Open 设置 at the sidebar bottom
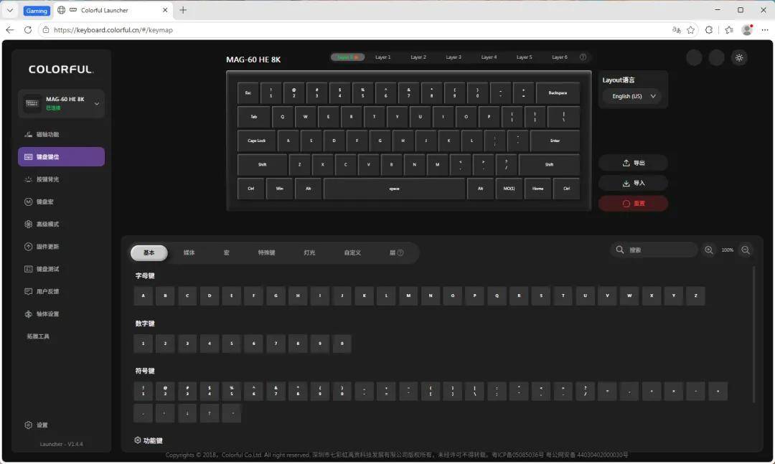Image resolution: width=775 pixels, height=464 pixels. 36,425
